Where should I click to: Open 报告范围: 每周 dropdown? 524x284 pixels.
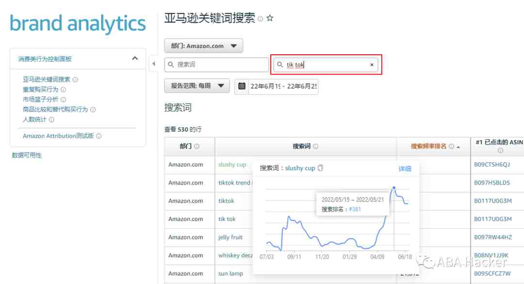click(197, 86)
